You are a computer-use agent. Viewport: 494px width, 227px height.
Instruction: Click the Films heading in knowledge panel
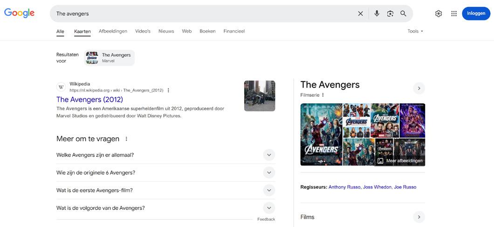pos(308,217)
